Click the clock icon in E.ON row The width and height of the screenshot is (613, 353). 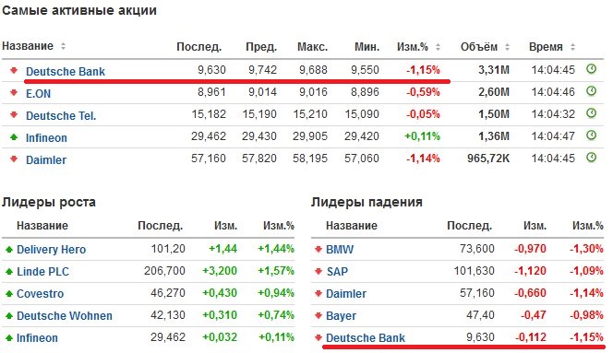(591, 91)
